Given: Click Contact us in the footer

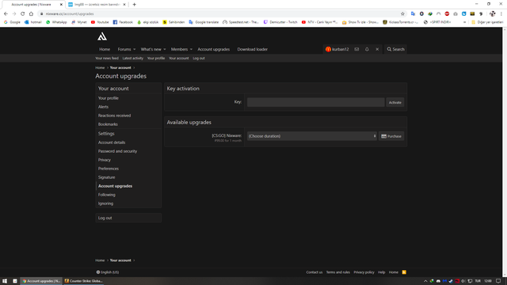Looking at the screenshot, I should 314,272.
